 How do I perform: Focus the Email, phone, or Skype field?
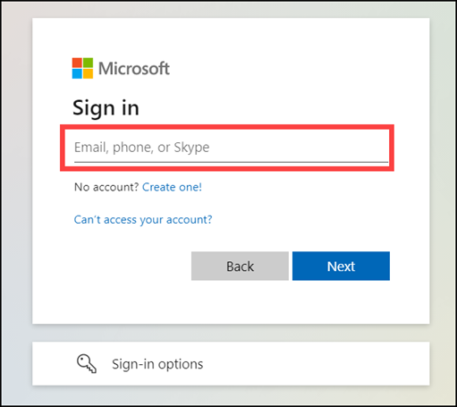pyautogui.click(x=231, y=148)
